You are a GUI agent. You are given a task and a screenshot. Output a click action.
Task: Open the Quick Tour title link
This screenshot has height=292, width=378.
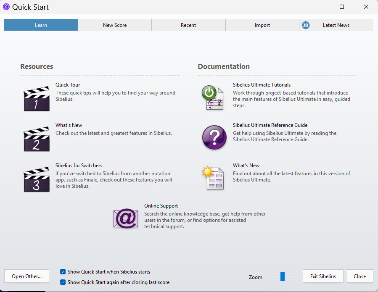click(x=68, y=85)
